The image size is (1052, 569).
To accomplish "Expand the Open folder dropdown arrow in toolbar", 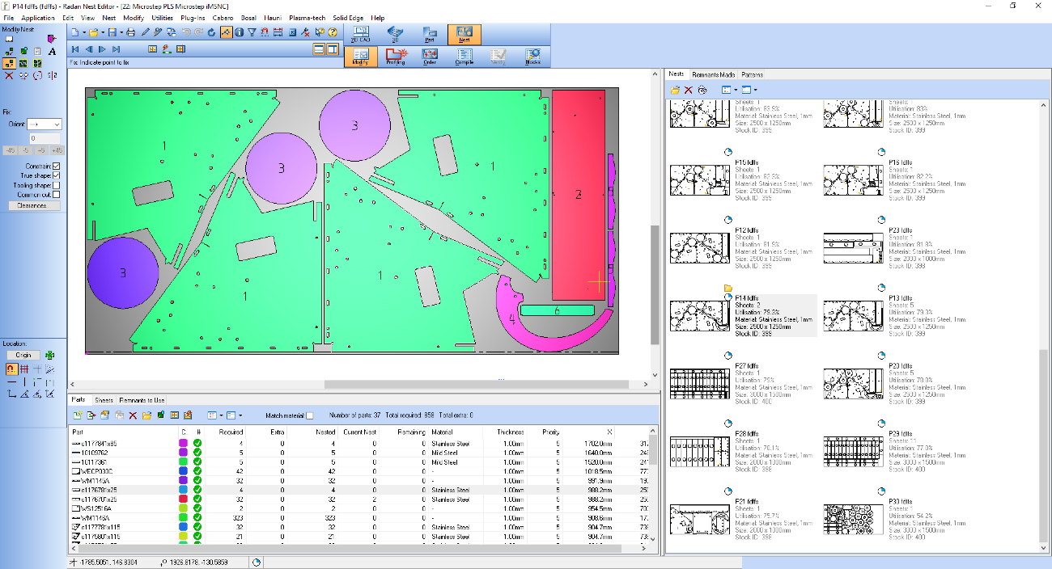I will (x=103, y=32).
